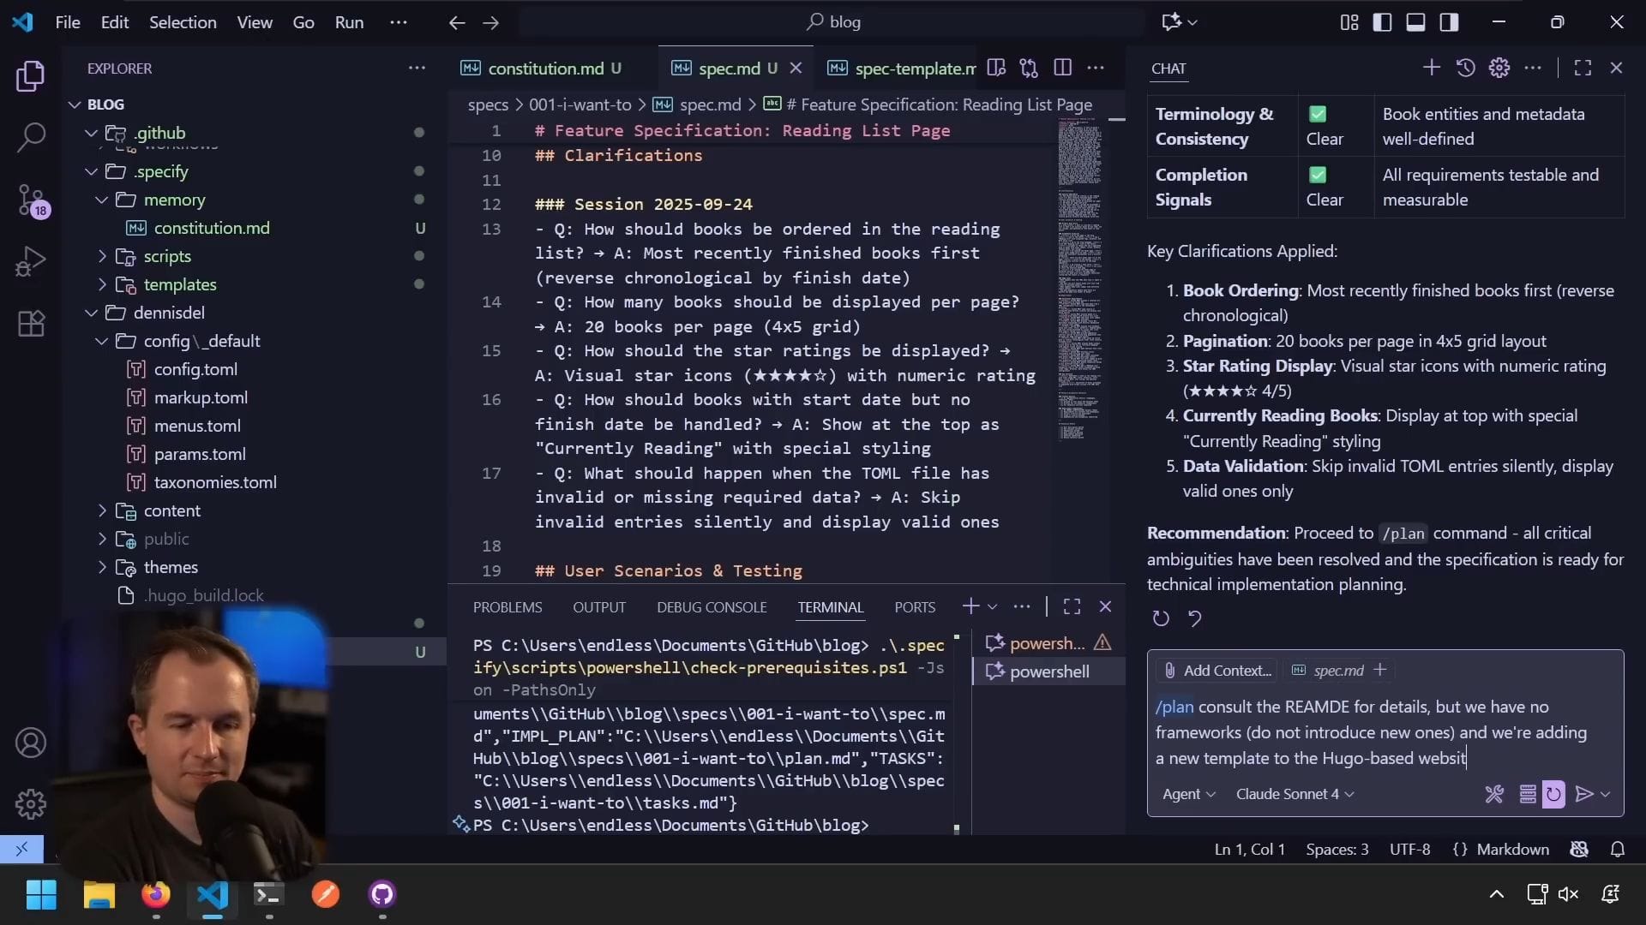The image size is (1646, 925).
Task: Show chat history
Action: (1465, 68)
